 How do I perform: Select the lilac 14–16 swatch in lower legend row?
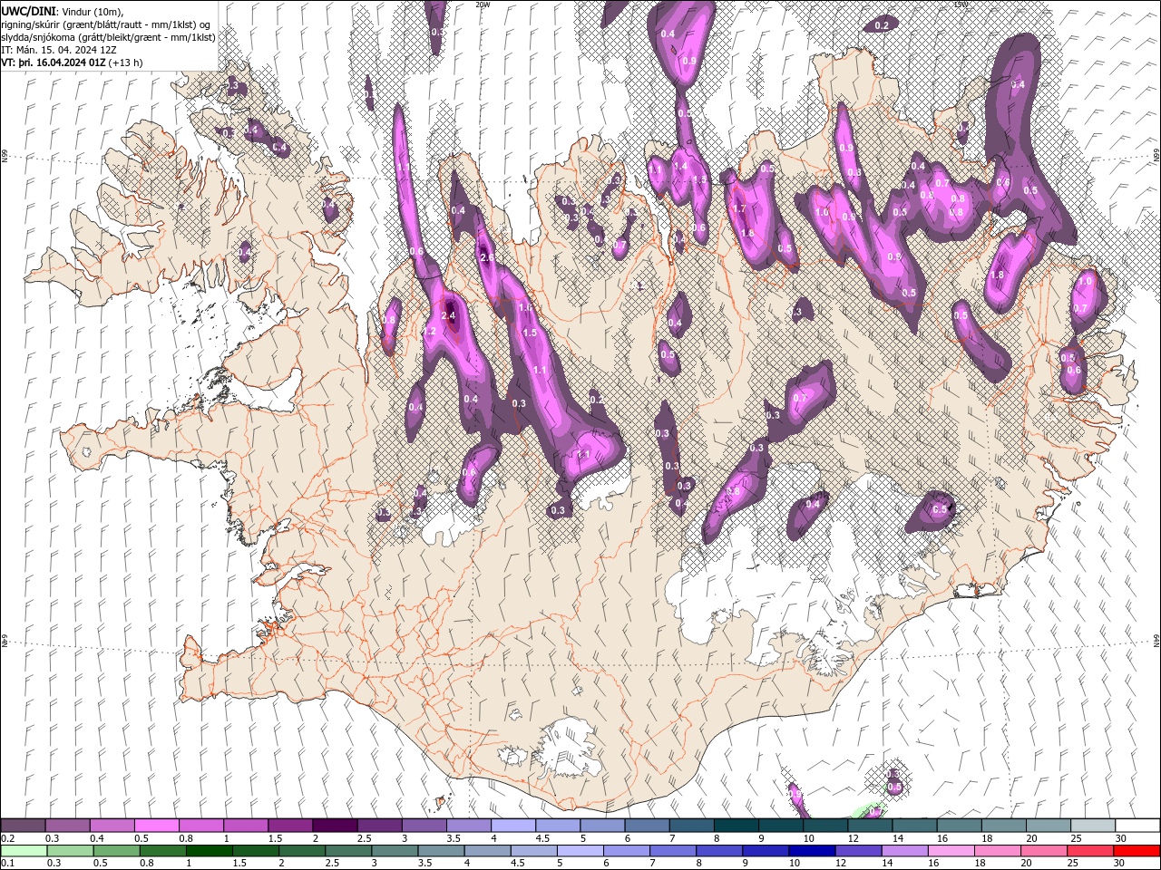904,851
